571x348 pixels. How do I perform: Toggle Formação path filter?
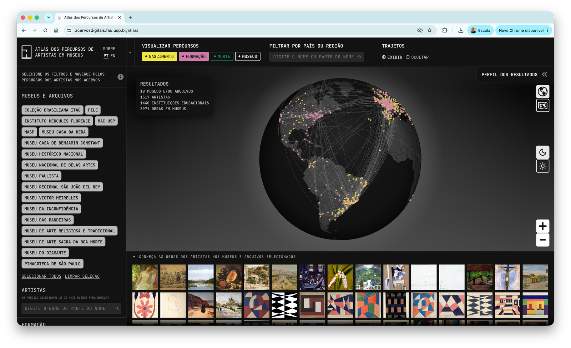[x=194, y=56]
